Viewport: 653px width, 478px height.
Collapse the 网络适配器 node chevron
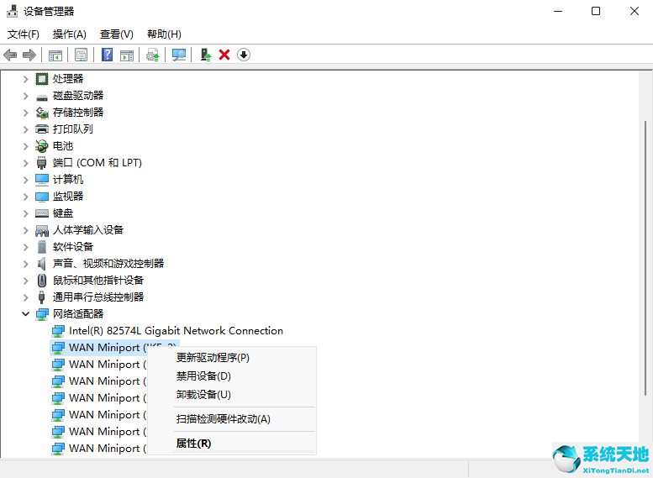[x=26, y=314]
